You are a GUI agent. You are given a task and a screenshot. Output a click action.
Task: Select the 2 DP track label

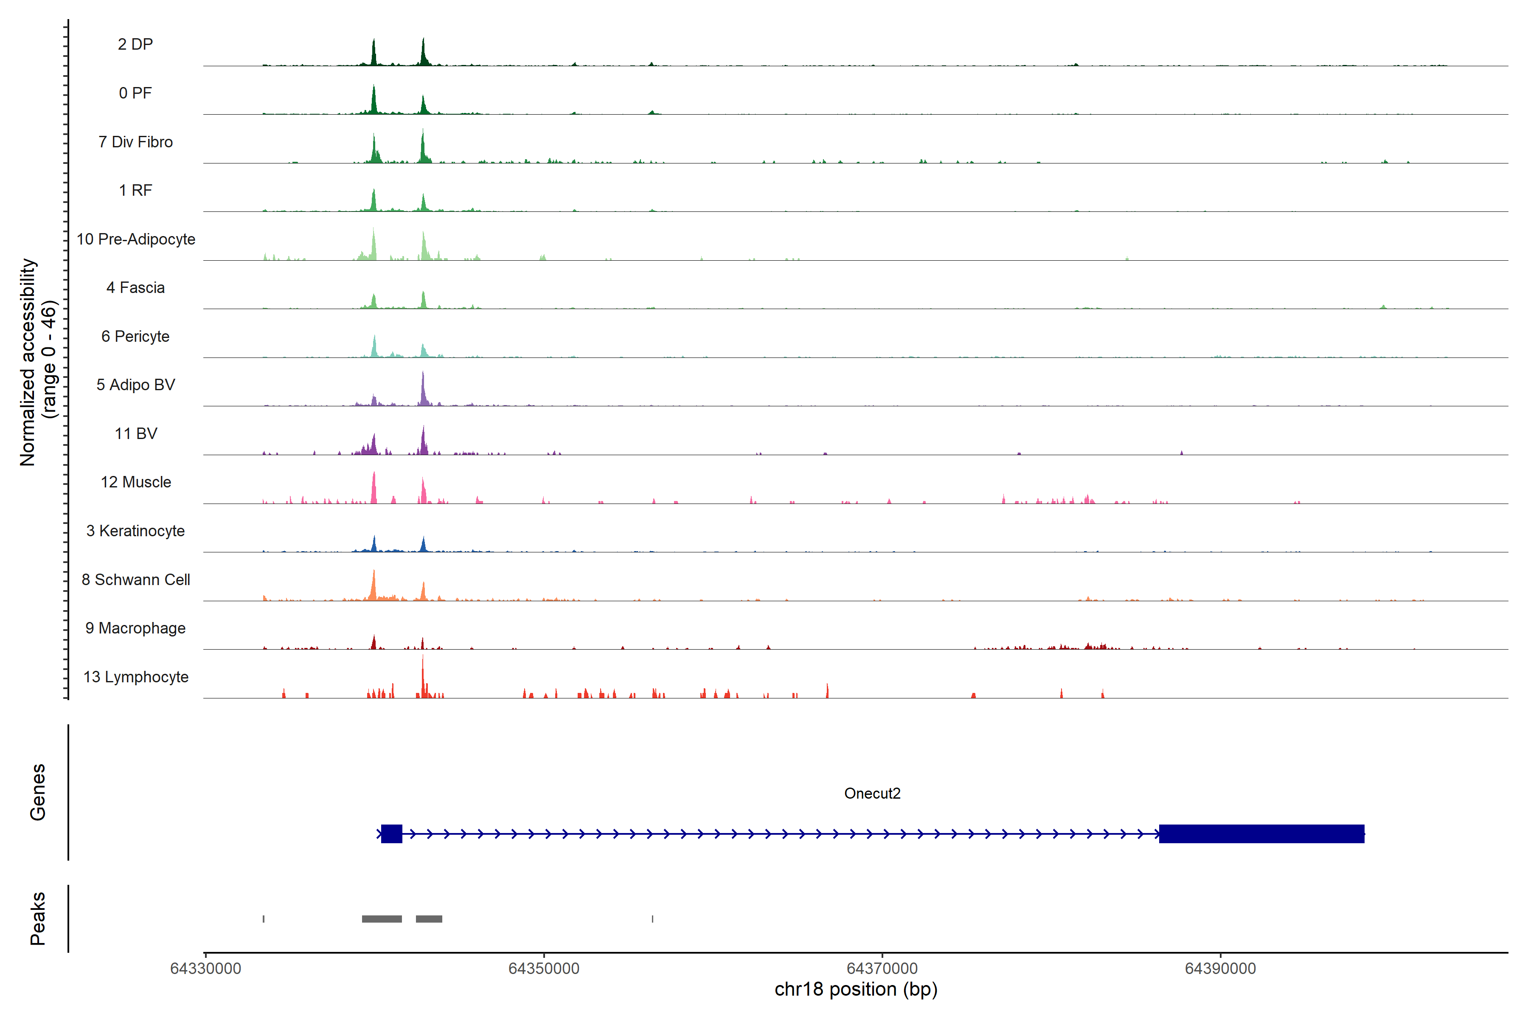[135, 44]
